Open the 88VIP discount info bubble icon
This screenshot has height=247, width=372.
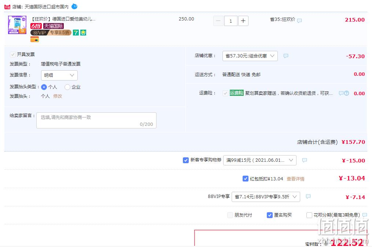(308, 197)
